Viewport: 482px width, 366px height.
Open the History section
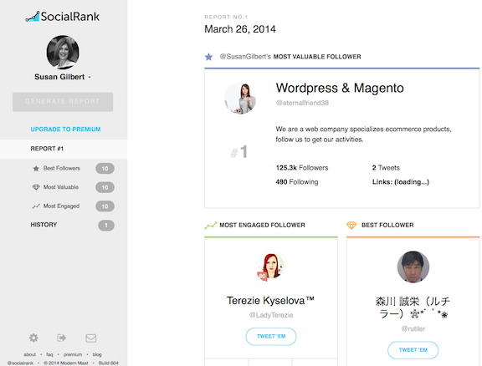tap(44, 225)
